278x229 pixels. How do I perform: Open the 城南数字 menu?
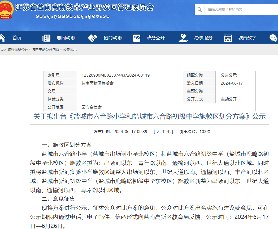click(247, 38)
